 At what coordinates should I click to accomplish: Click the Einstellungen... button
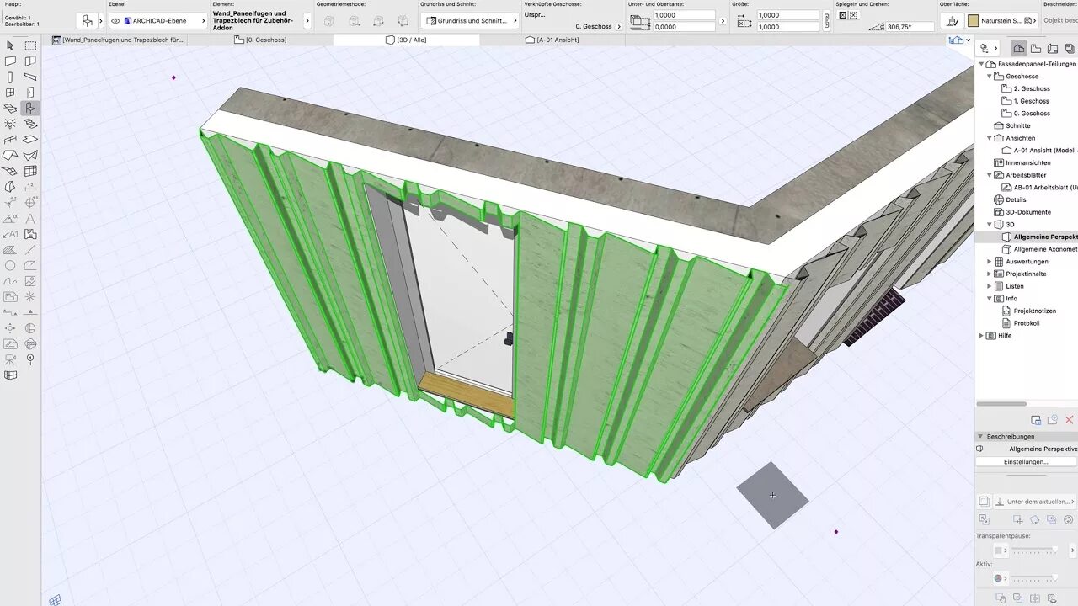(x=1025, y=461)
